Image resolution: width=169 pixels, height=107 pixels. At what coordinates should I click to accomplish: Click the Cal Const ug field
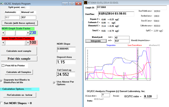tap(66, 74)
